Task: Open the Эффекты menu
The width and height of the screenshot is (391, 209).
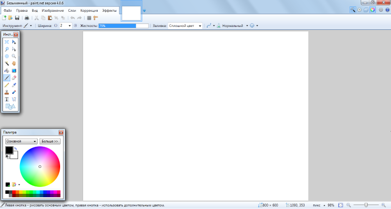Action: (x=109, y=10)
